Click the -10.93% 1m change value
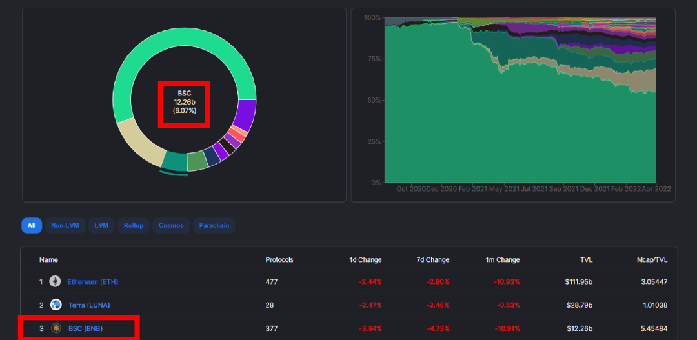The height and width of the screenshot is (340, 697). (x=507, y=282)
